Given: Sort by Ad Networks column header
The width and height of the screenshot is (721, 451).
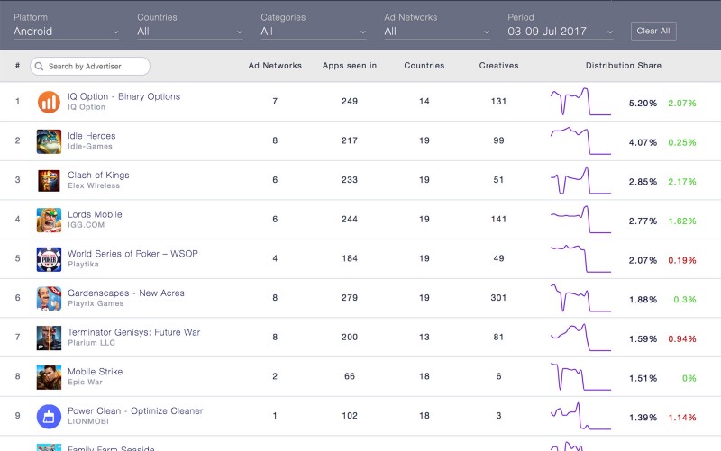Looking at the screenshot, I should [x=275, y=65].
